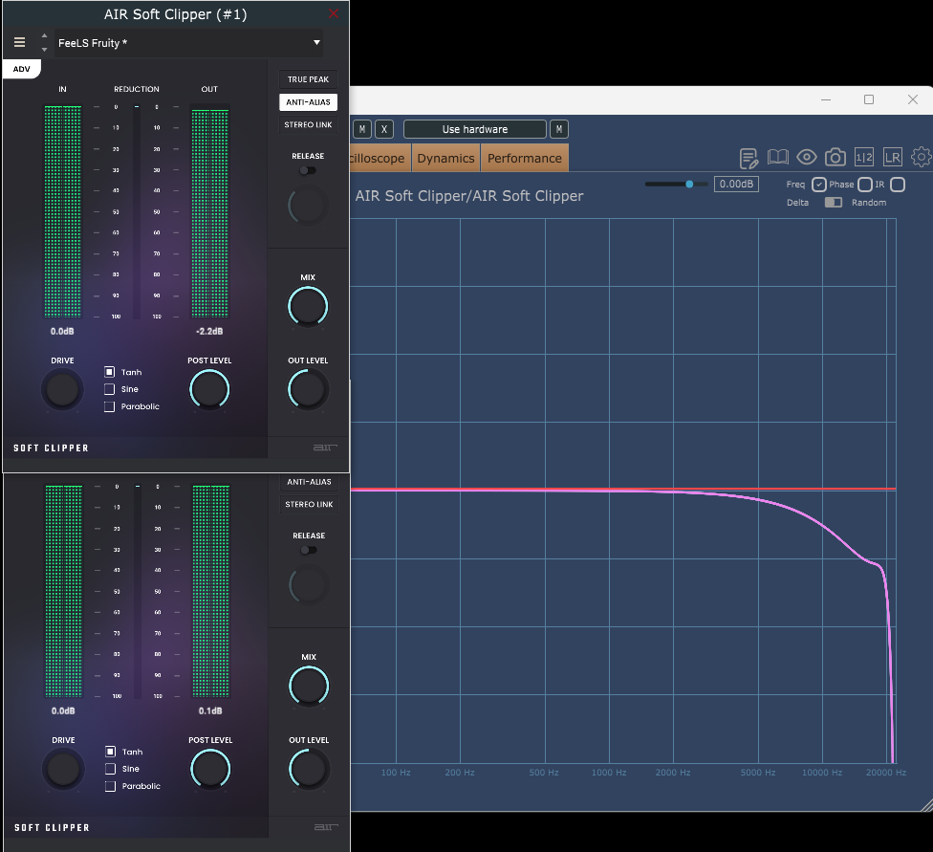Switch to the Dynamics tab
This screenshot has width=933, height=852.
[445, 159]
